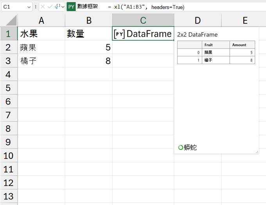The image size is (266, 205).
Task: Select row 6 header
Action: [x=9, y=101]
